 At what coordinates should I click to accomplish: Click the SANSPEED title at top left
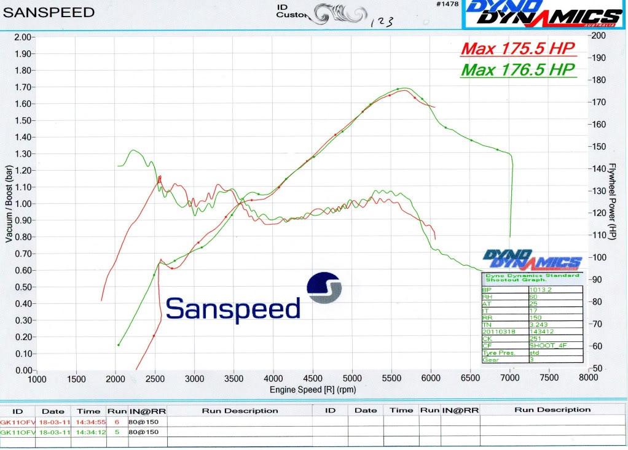[x=49, y=12]
